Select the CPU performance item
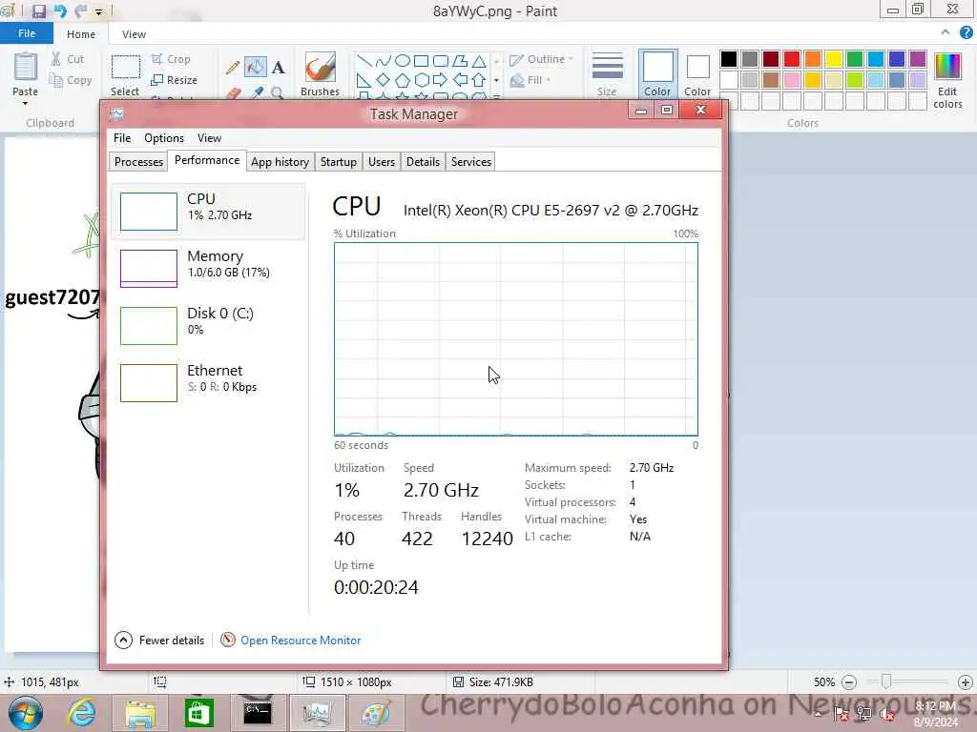The height and width of the screenshot is (732, 977). coord(208,211)
